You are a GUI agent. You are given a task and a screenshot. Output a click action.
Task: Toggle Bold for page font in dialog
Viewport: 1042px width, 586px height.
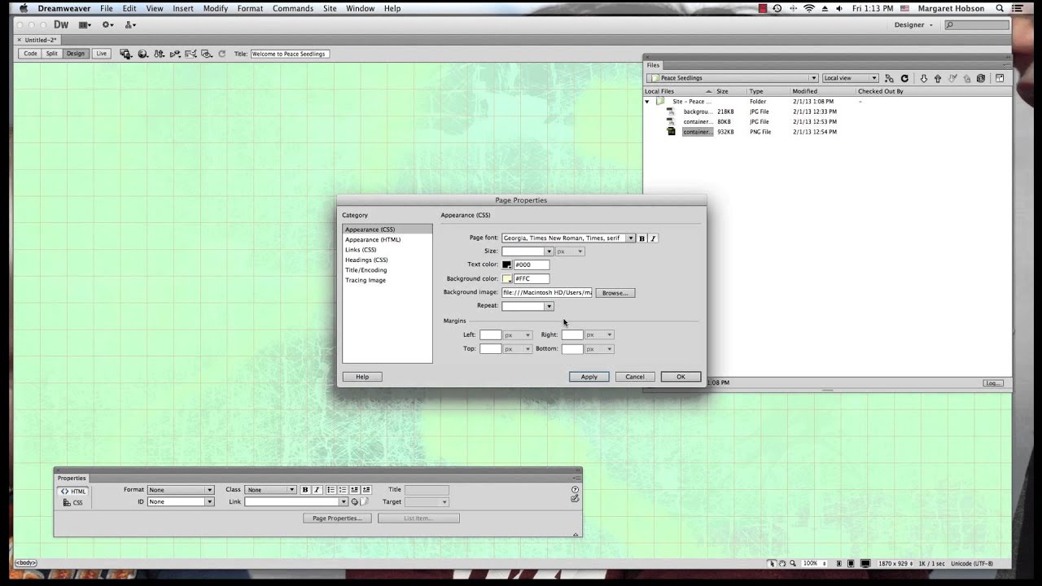[x=641, y=238]
